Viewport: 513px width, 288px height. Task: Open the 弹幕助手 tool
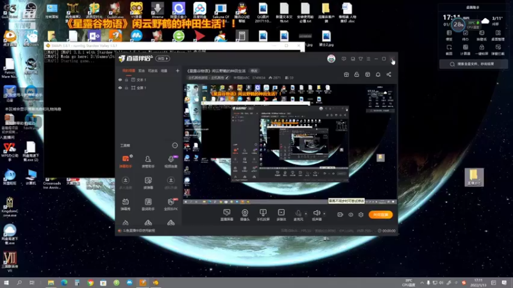pyautogui.click(x=125, y=161)
